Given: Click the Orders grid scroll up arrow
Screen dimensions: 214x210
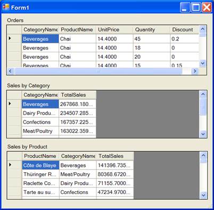Looking at the screenshot, I should [202, 29].
